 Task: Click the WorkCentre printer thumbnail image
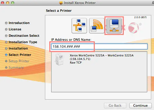(x=59, y=59)
